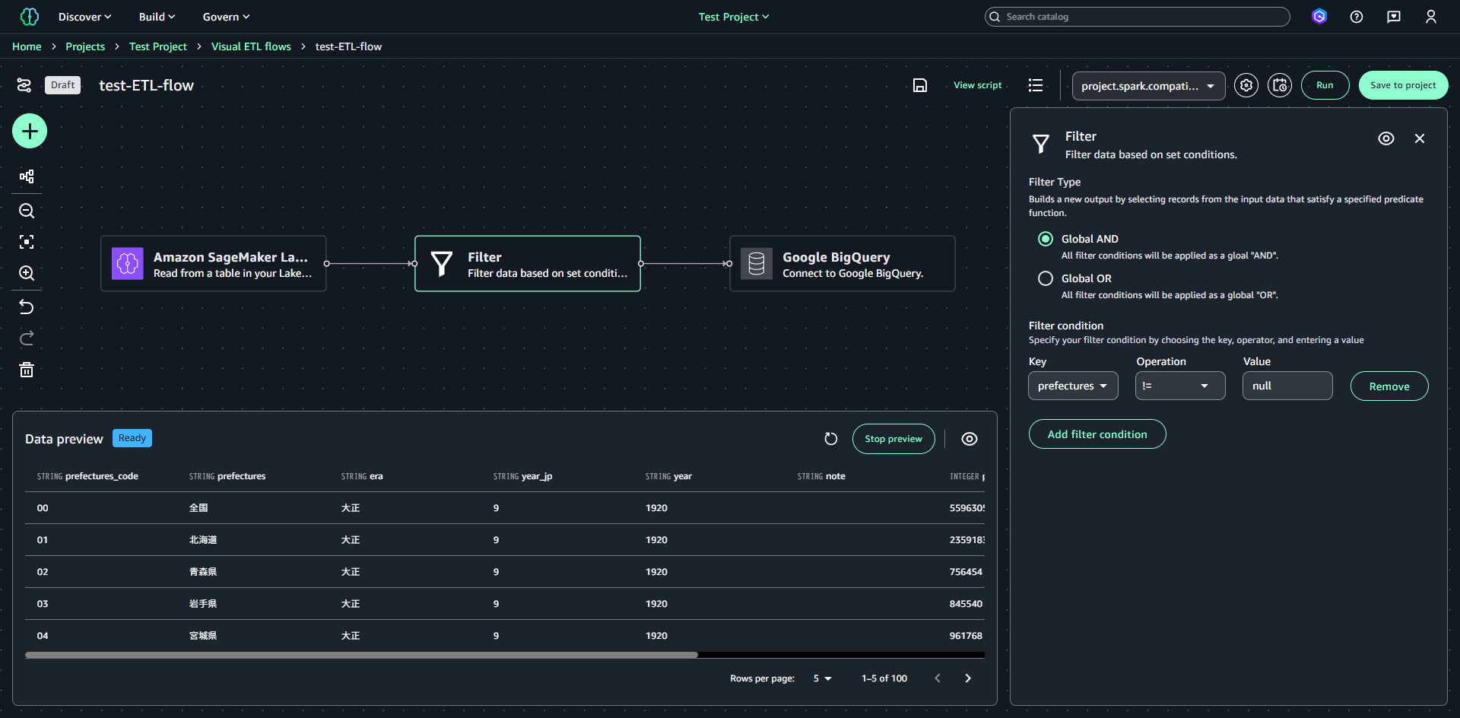Click Save to project

(x=1403, y=85)
